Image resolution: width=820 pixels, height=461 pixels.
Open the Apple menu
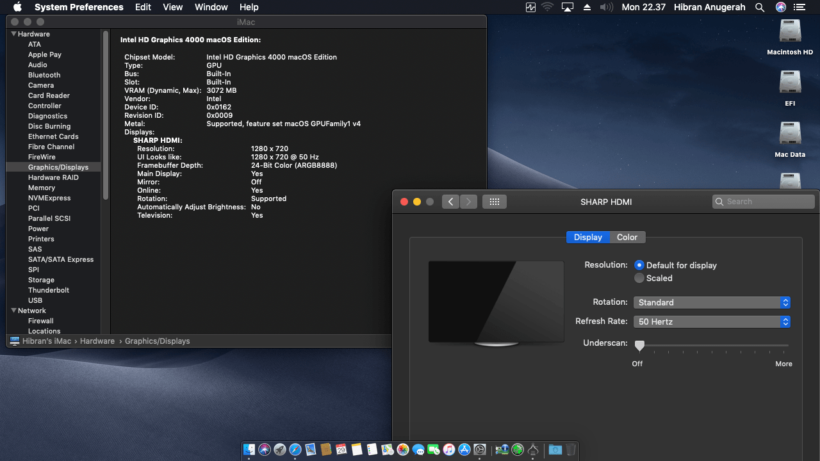tap(17, 7)
